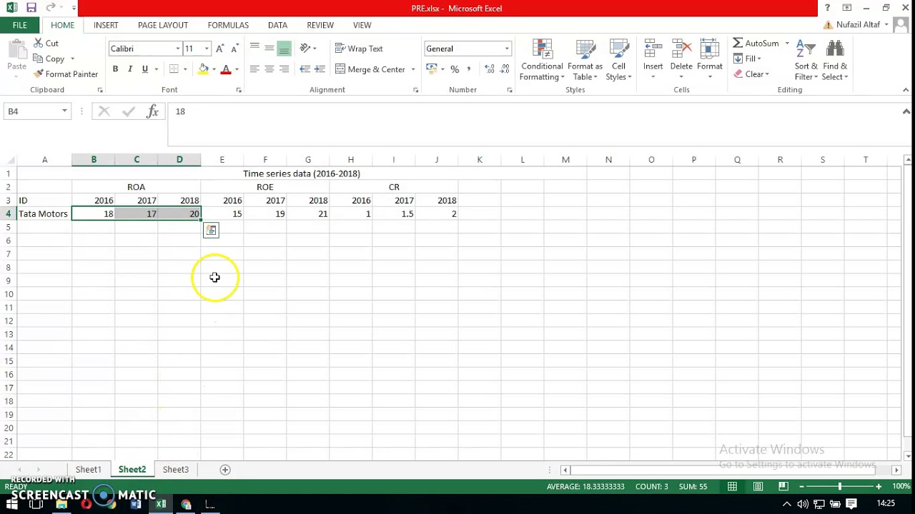Screen dimensions: 915x514
Task: Switch to the DATA ribbon tab
Action: 277,25
